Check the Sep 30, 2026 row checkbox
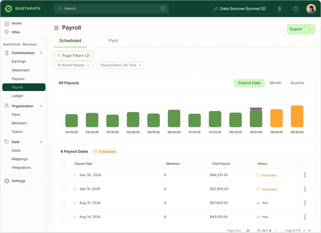The image size is (321, 233). point(64,175)
